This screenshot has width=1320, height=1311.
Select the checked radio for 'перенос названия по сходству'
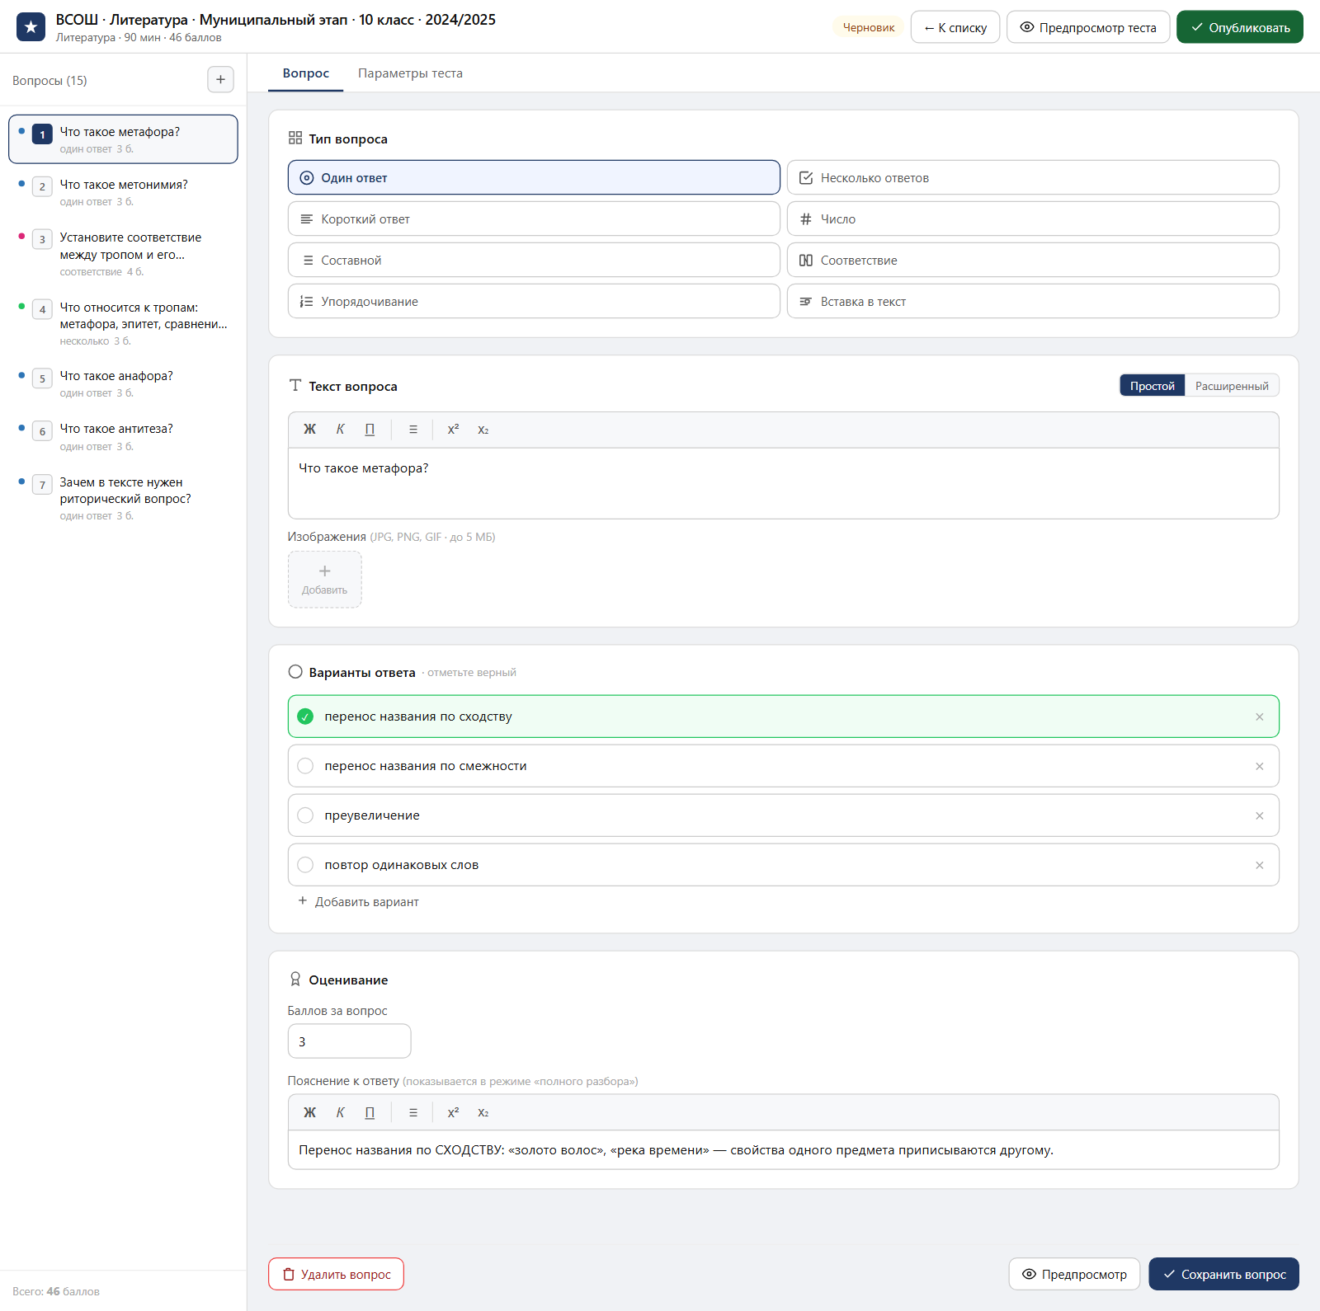[x=305, y=717]
